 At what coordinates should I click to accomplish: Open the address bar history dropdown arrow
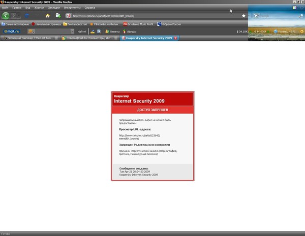(x=249, y=16)
